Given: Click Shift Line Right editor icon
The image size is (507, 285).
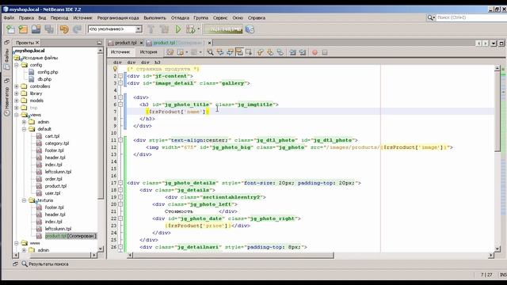Looking at the screenshot, I should tap(303, 52).
